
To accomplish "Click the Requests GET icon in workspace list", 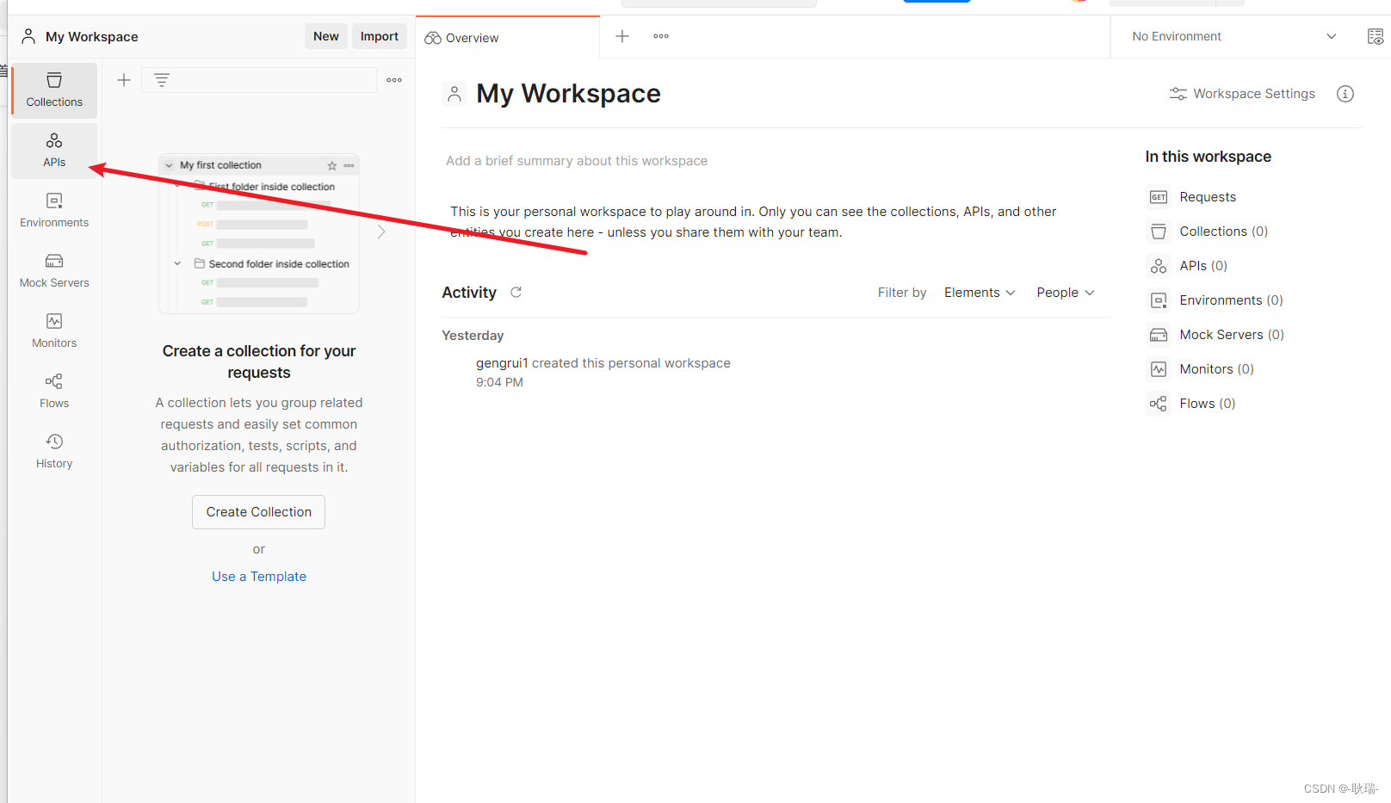I will pos(1159,197).
